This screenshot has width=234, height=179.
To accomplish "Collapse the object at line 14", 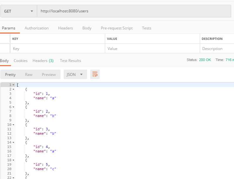I will click(14, 143).
